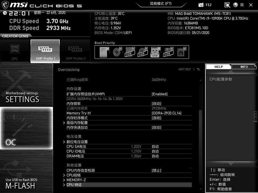Switch to 简易模式 (F7) easy mode
258x193 pixels.
point(161,4)
